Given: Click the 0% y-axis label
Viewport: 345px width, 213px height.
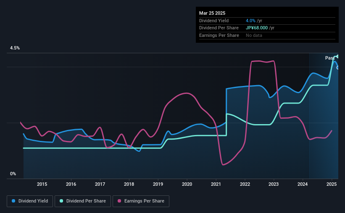Looking at the screenshot, I should (13, 174).
